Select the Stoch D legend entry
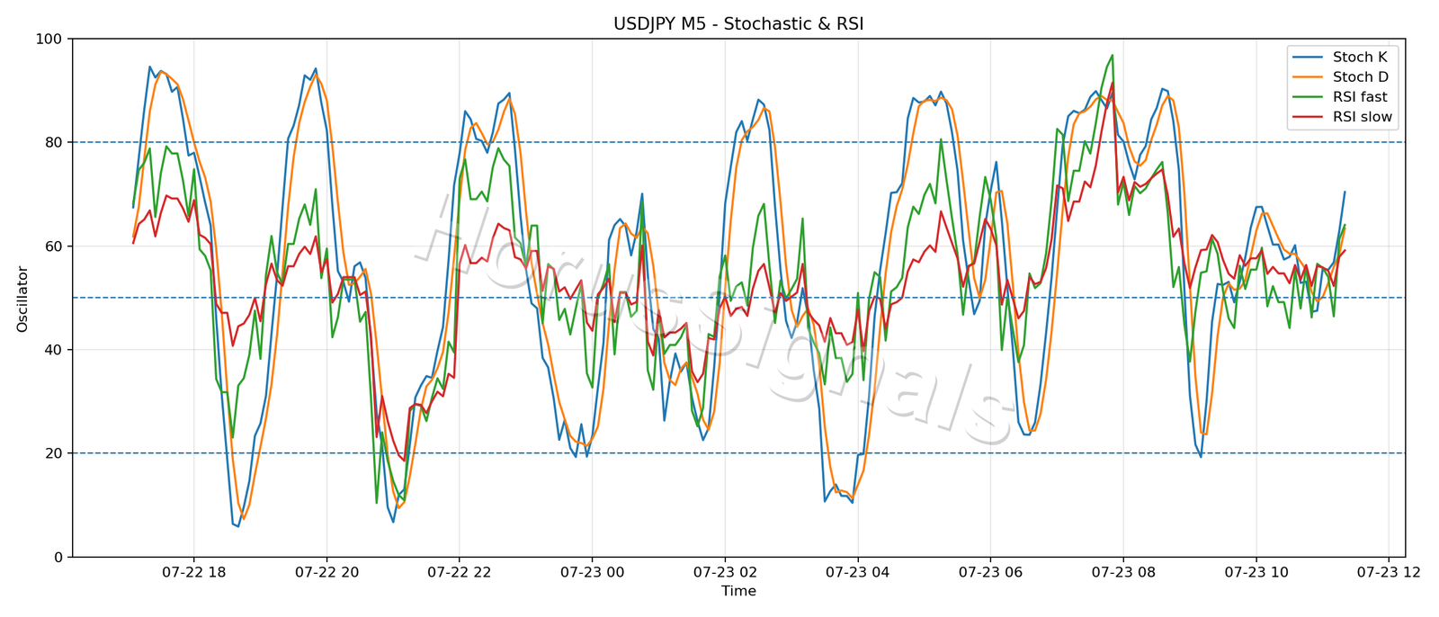 point(1341,77)
